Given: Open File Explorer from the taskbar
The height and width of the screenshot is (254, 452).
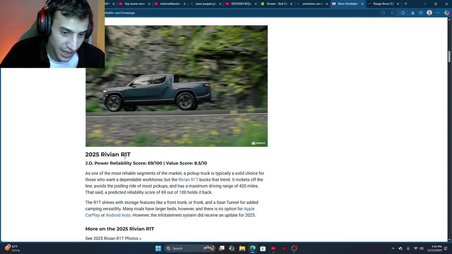Looking at the screenshot, I should pyautogui.click(x=242, y=248).
